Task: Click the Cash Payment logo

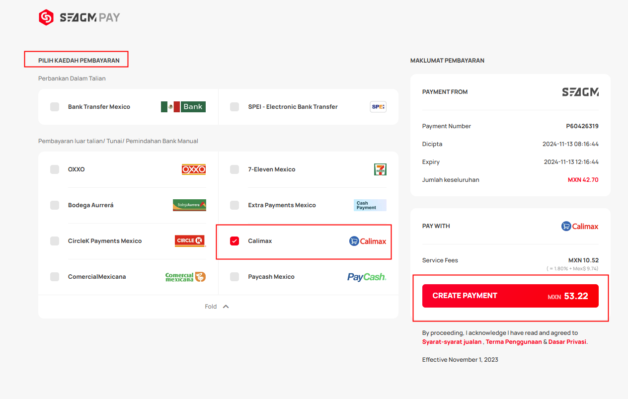Action: [x=370, y=205]
